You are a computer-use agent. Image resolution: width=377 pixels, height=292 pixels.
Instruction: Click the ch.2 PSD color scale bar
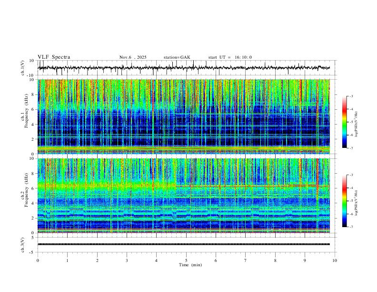(345, 201)
